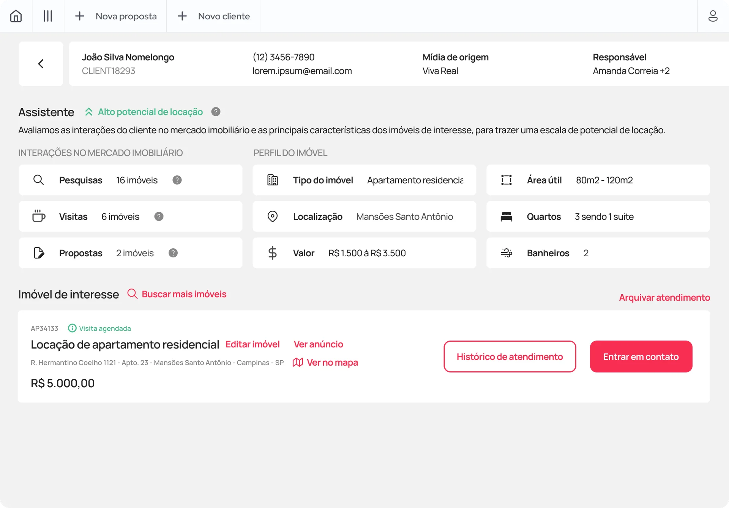Click the back chevron to return

coord(41,63)
